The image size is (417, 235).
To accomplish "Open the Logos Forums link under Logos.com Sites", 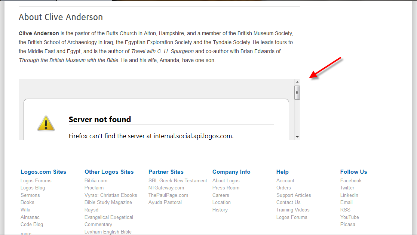I will coord(36,180).
